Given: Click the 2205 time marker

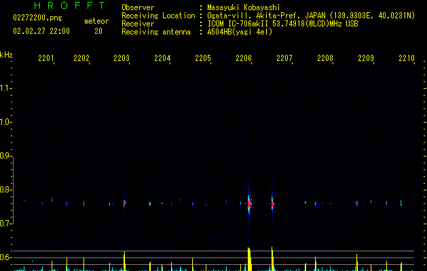Looking at the screenshot, I should pos(203,58).
